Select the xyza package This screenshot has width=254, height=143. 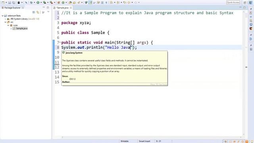click(15, 25)
